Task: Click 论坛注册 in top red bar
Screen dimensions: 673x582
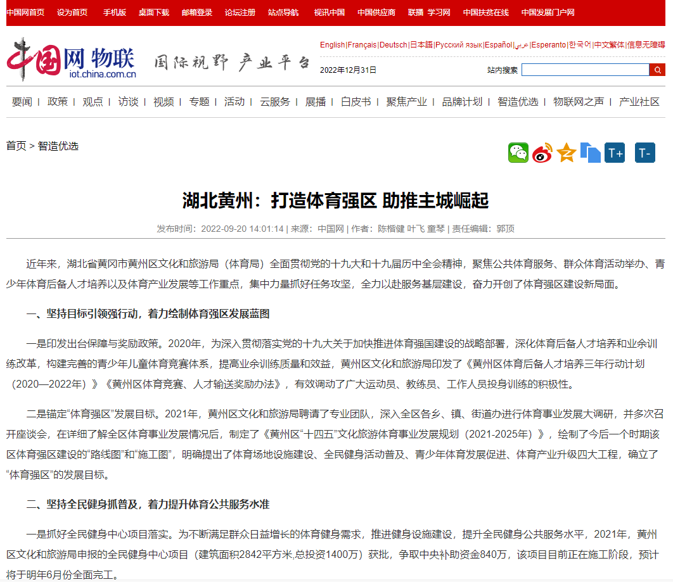Action: tap(240, 13)
